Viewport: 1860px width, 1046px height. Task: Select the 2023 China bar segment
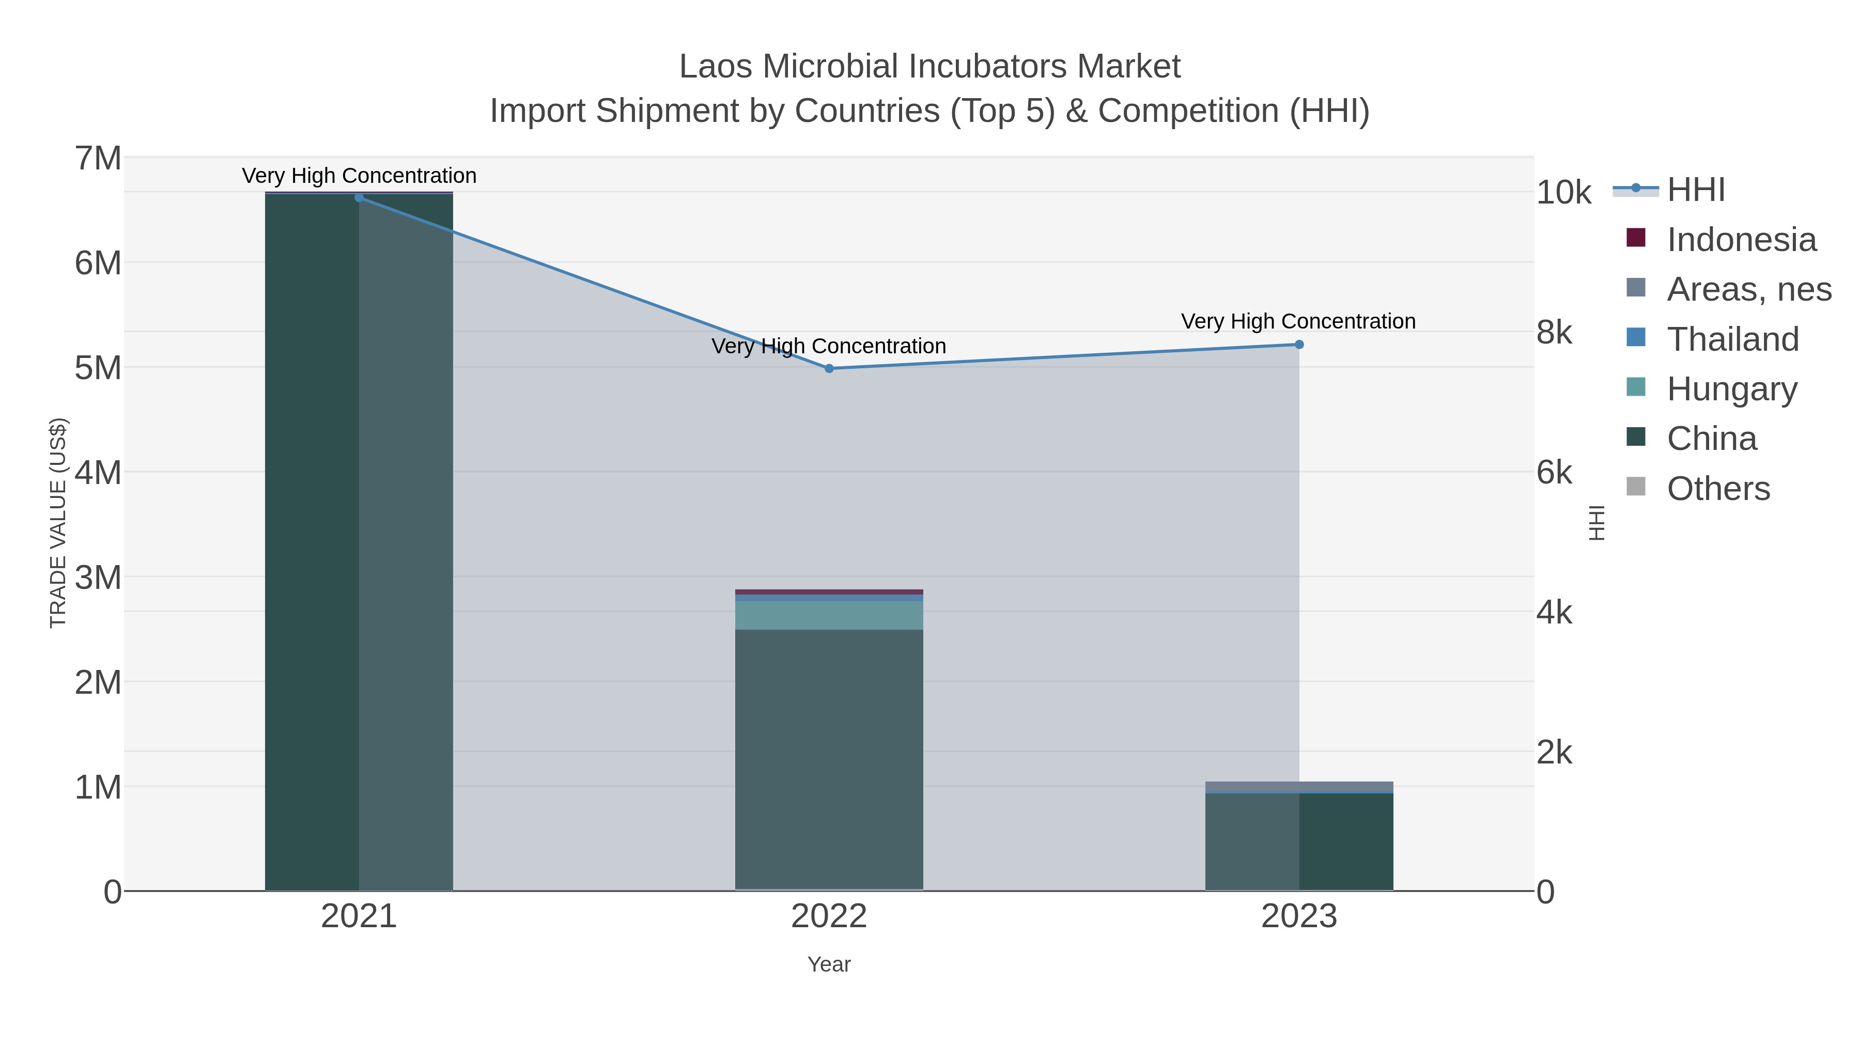[1299, 842]
